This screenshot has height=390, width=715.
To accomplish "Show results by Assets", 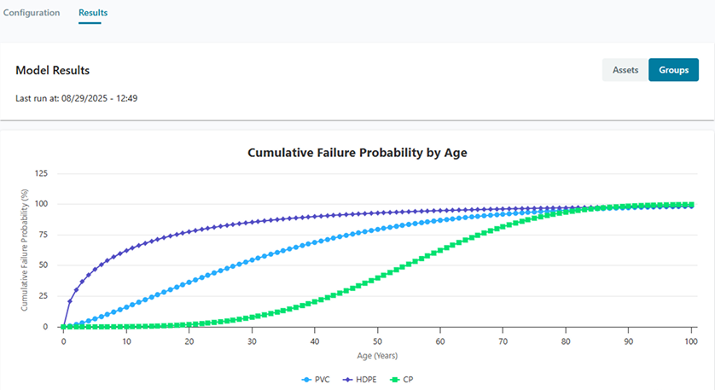I will (625, 70).
